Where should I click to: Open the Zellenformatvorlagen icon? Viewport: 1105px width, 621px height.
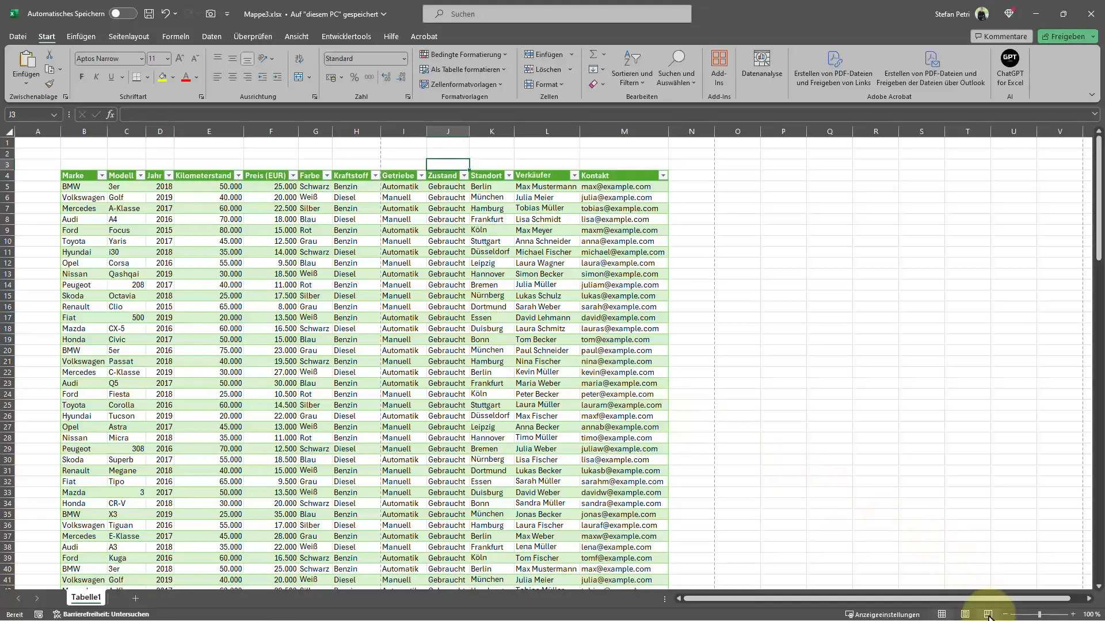(463, 84)
